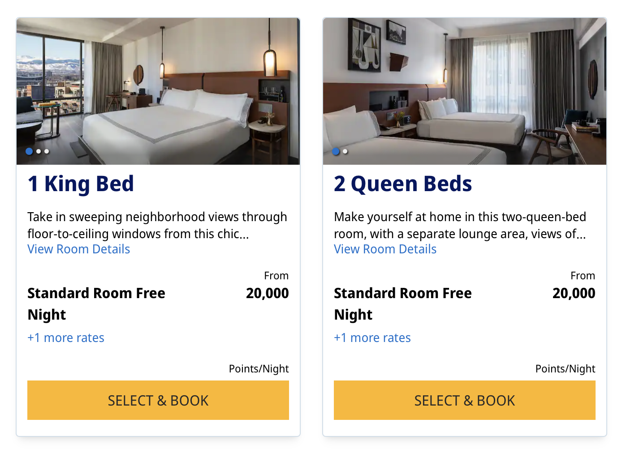The image size is (622, 453).
Task: Select first carousel dot on Queen room photo
Action: point(336,151)
